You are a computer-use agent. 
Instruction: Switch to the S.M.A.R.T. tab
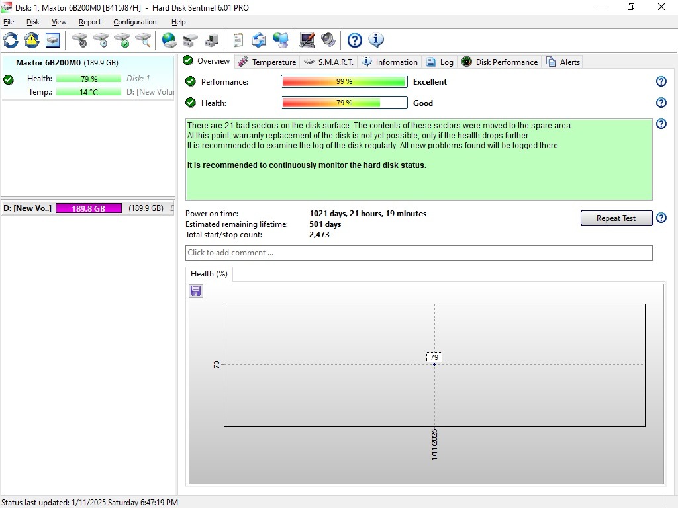point(329,62)
